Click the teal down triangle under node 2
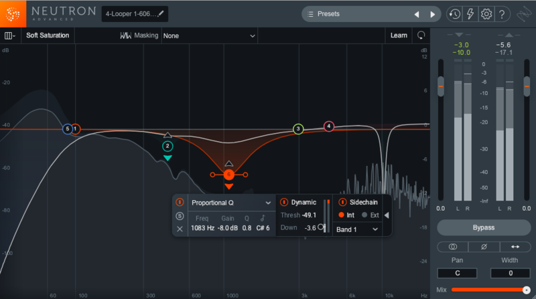The image size is (536, 299). (167, 158)
